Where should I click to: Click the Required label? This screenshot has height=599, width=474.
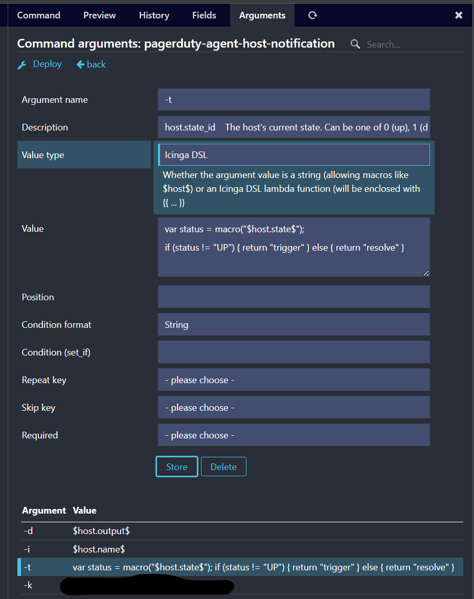pyautogui.click(x=40, y=435)
